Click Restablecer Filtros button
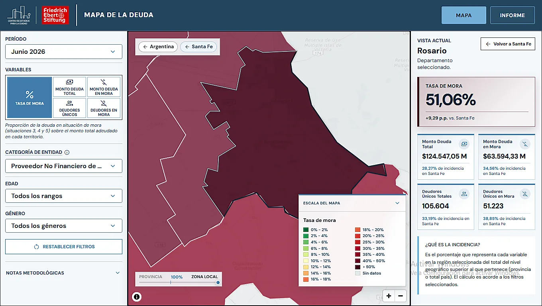This screenshot has width=542, height=306. pos(64,247)
